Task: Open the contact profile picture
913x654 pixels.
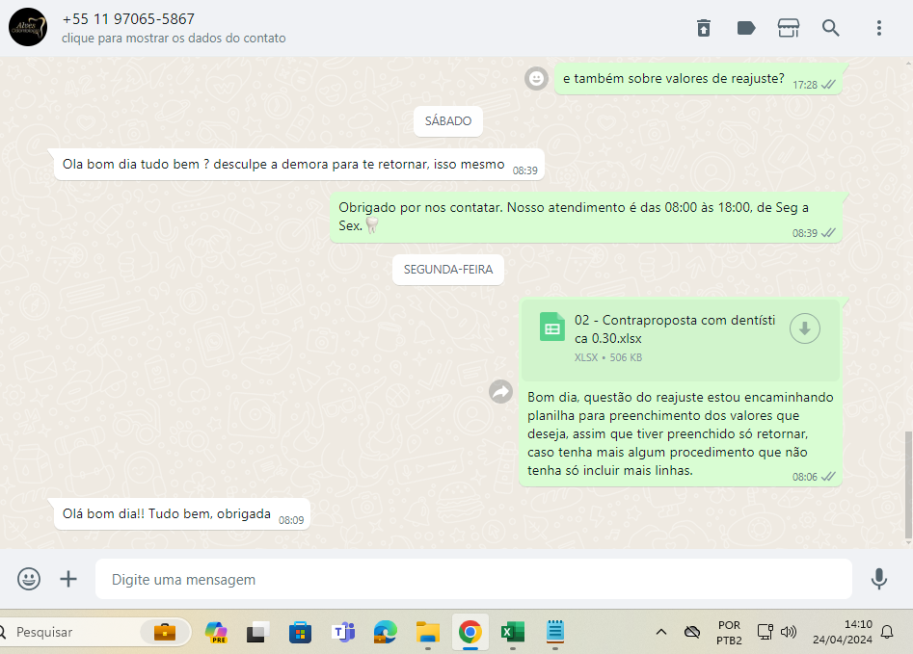Action: [27, 27]
